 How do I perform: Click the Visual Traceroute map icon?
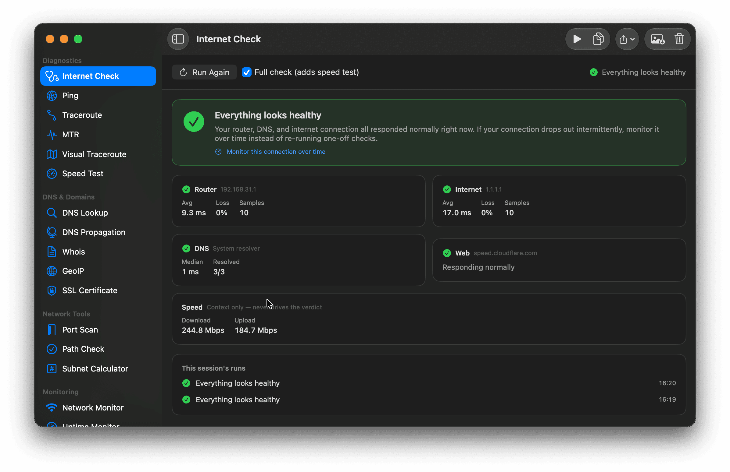pos(52,154)
